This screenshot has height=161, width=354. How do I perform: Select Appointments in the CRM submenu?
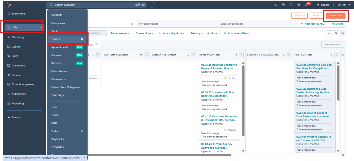coord(60,47)
